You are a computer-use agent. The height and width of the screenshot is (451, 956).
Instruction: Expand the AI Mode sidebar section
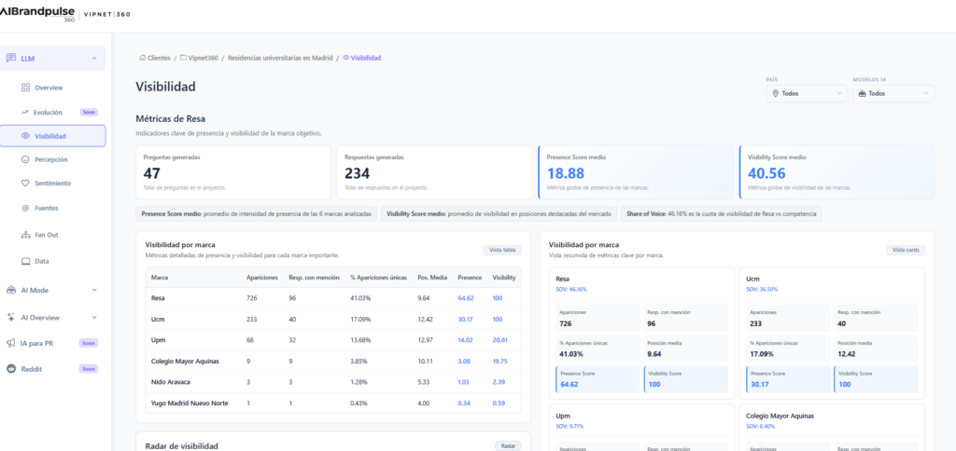coord(94,291)
